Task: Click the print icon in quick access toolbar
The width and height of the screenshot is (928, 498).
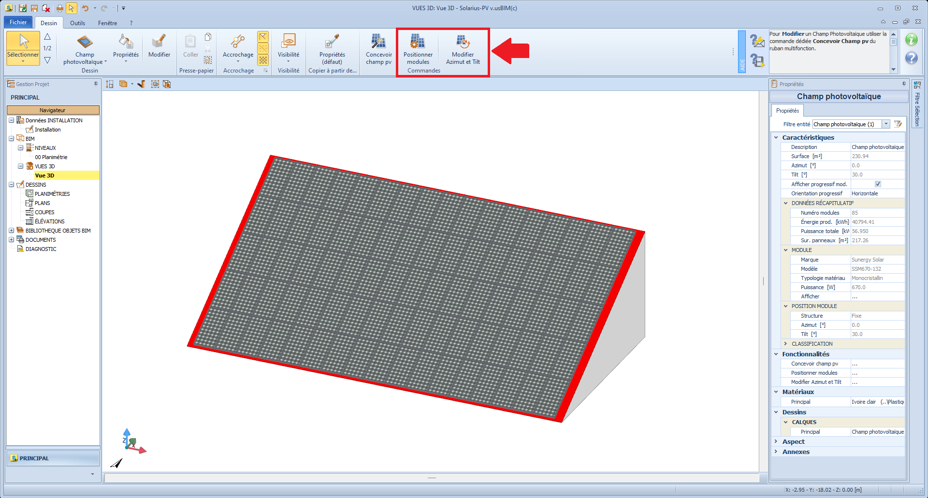Action: coord(59,8)
